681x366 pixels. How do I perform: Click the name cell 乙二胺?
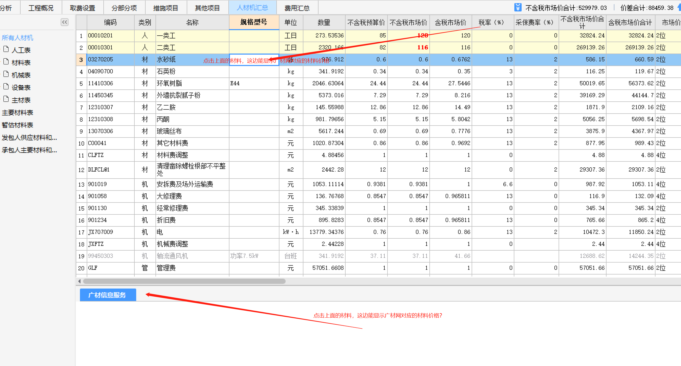coord(192,107)
